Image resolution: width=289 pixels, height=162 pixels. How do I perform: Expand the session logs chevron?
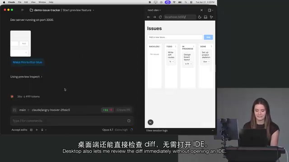[213, 130]
